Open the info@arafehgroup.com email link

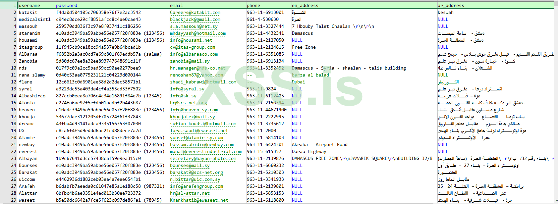point(196,186)
